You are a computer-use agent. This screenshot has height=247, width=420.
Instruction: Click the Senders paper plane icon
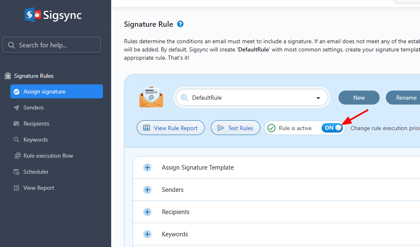(x=16, y=108)
